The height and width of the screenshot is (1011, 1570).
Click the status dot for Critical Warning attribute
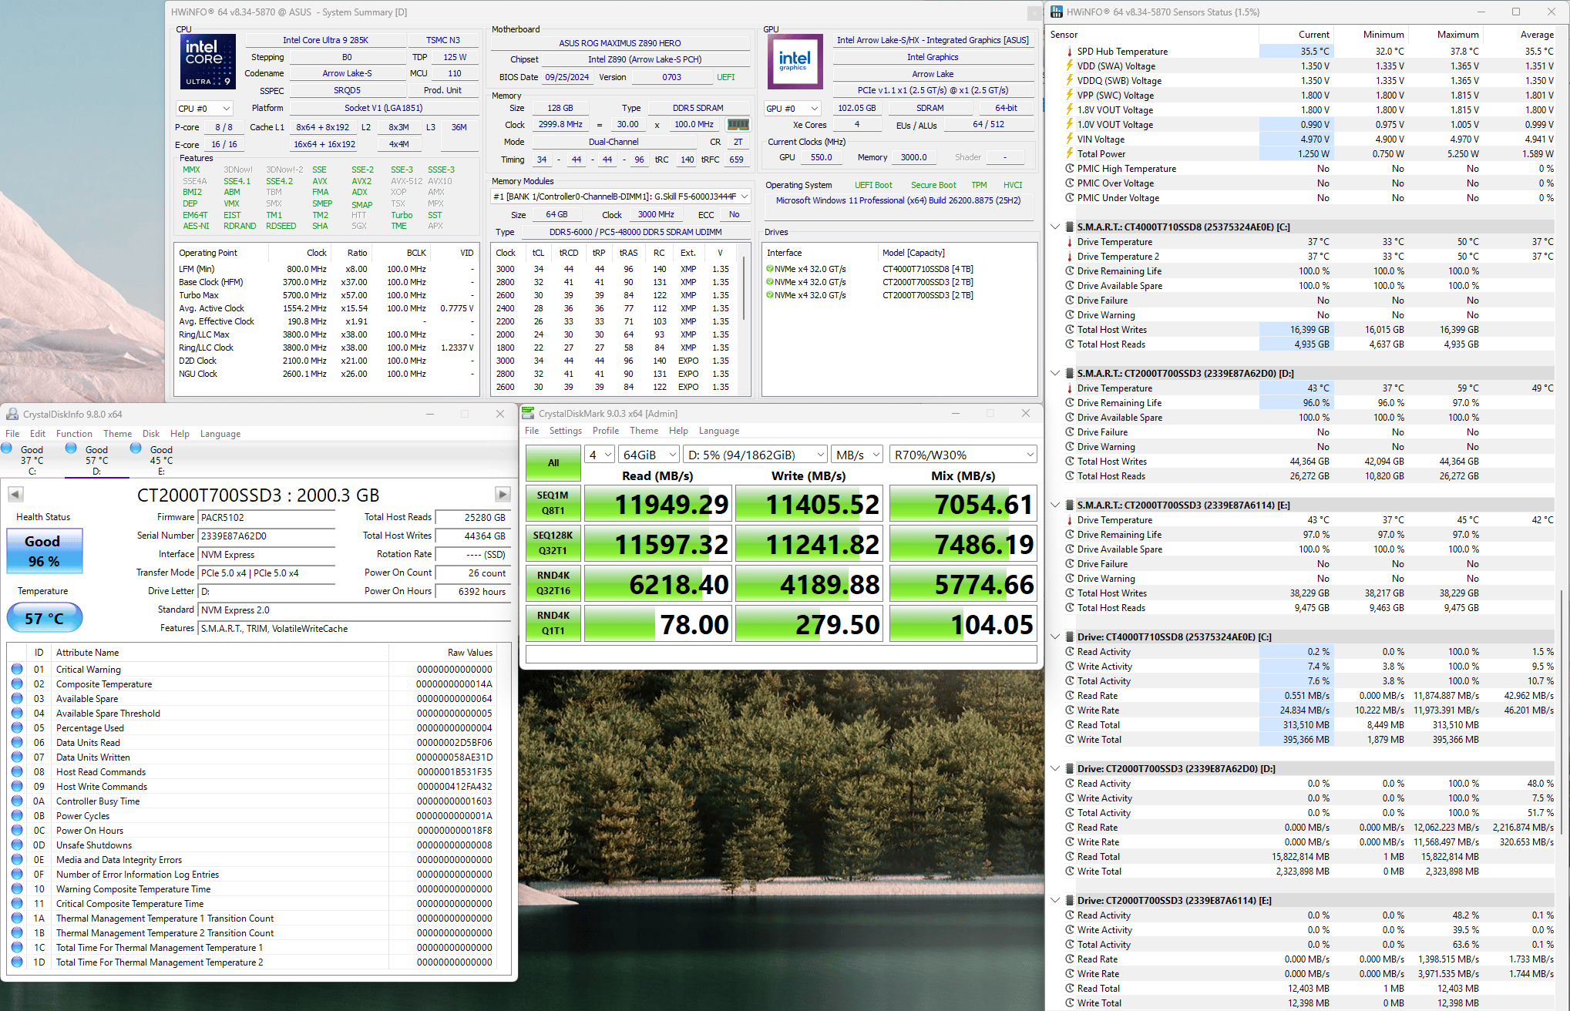tap(17, 669)
